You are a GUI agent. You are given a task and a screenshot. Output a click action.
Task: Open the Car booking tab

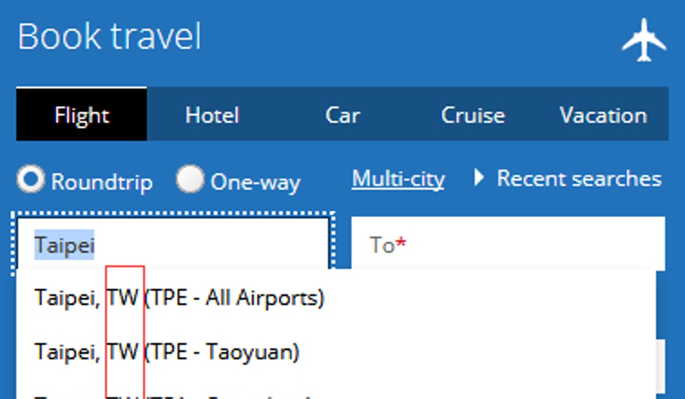342,115
